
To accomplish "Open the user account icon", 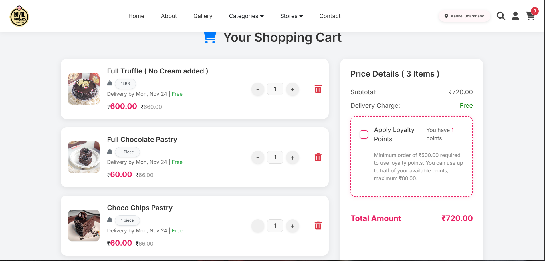I will (515, 16).
